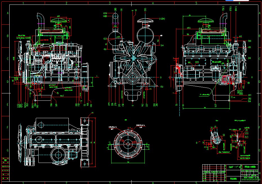Click the 839.5 dimension at the top right
Image resolution: width=262 pixels, height=184 pixels.
[x=231, y=8]
